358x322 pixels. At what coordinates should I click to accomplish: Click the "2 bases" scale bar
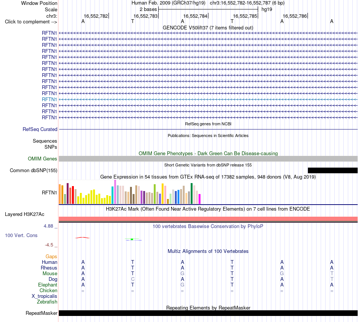(x=208, y=9)
